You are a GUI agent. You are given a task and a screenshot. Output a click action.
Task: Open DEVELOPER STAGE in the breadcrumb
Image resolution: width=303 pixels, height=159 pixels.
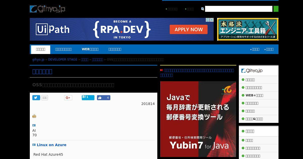click(x=63, y=60)
